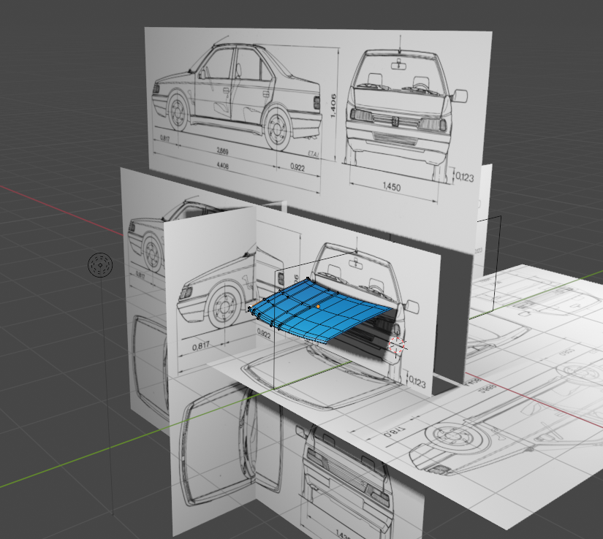Click the "2,669" wheelbase dimension text
This screenshot has width=603, height=539.
(x=222, y=151)
